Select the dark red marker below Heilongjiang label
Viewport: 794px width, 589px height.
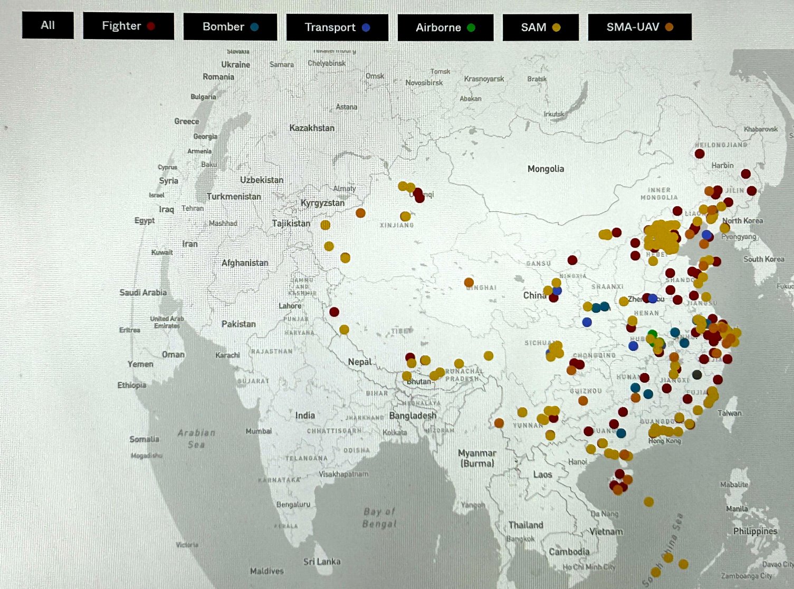point(700,154)
